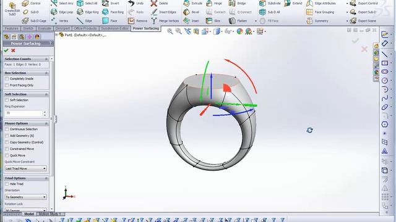Viewport: 396px width, 222px height.
Task: Open the Last Triad Move dropdown
Action: pyautogui.click(x=26, y=168)
